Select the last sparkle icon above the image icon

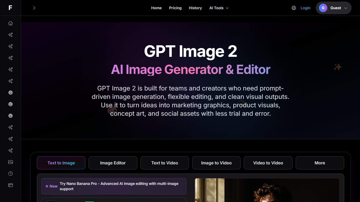tap(10, 150)
